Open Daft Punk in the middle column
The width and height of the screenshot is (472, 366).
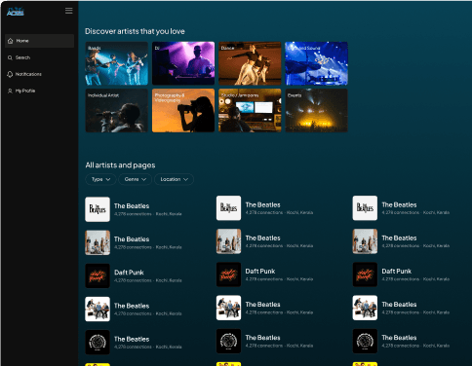tap(260, 272)
